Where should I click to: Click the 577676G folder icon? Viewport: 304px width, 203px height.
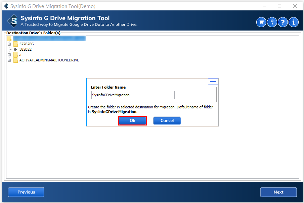pyautogui.click(x=15, y=44)
